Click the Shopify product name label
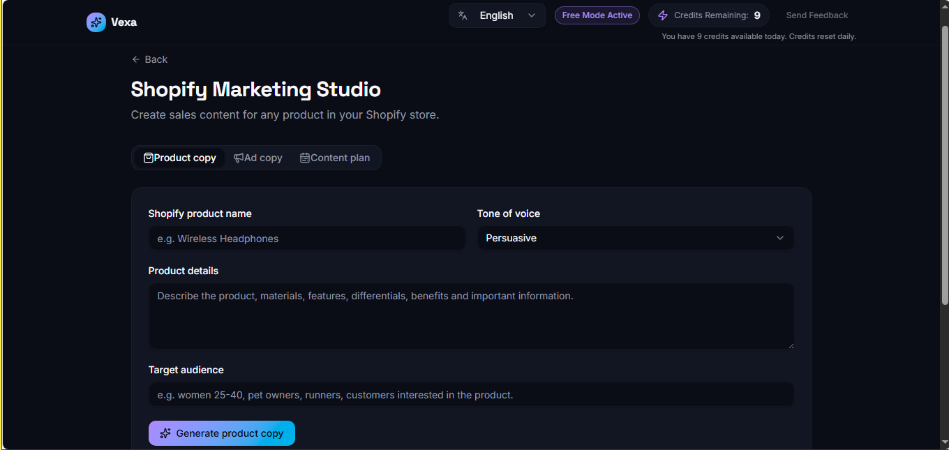The image size is (949, 450). click(200, 213)
